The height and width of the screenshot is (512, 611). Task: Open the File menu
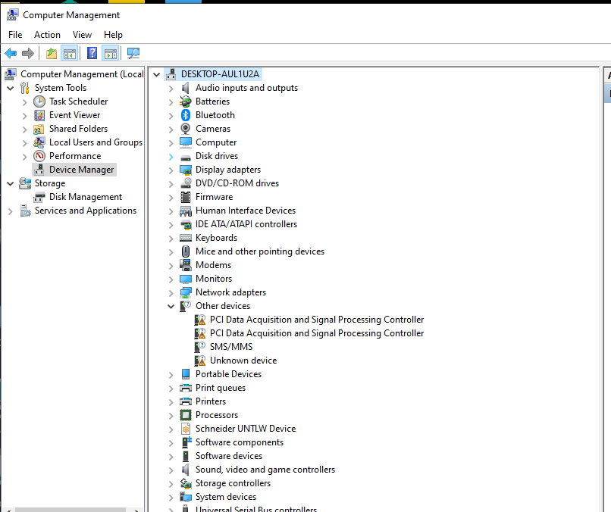click(15, 35)
